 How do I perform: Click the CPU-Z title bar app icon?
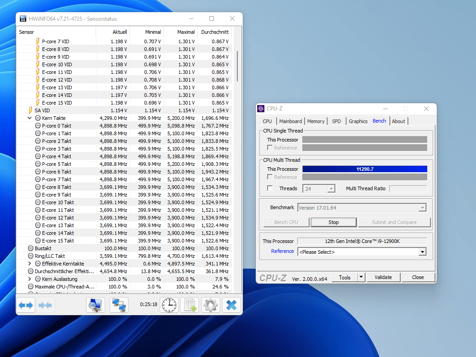(x=261, y=109)
